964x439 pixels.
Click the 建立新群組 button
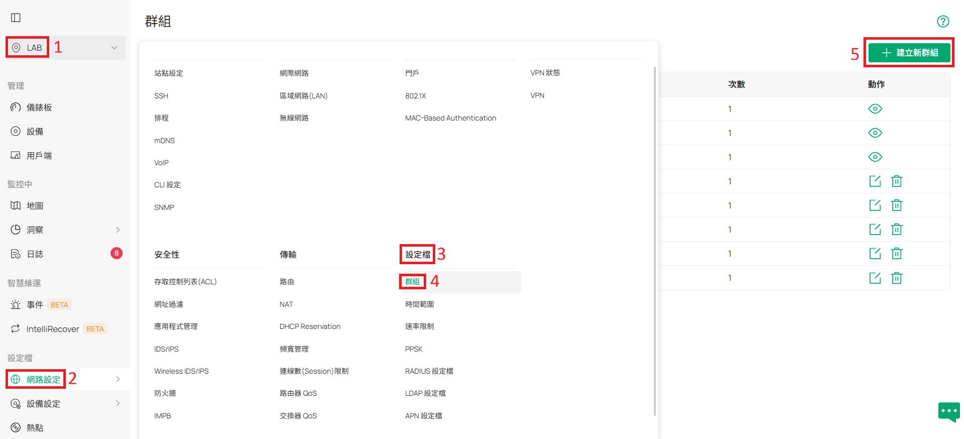click(x=910, y=53)
